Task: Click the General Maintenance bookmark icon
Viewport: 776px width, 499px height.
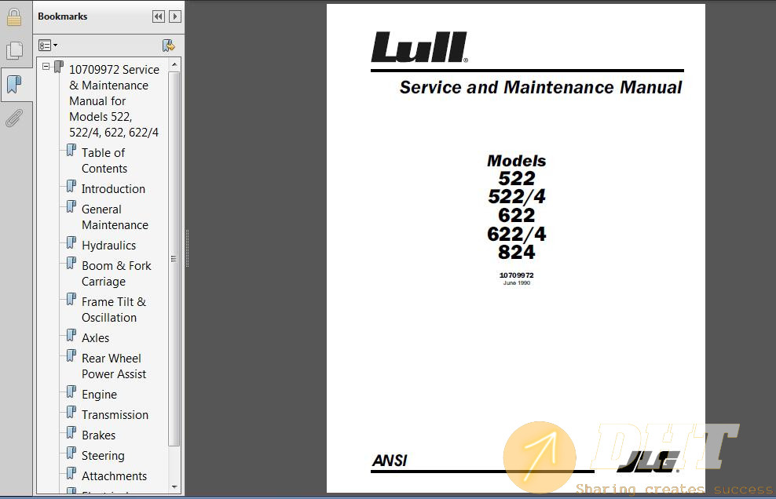Action: click(x=71, y=206)
